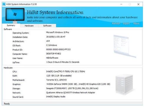Close the HiBit System Information window
The image size is (145, 108).
click(138, 4)
